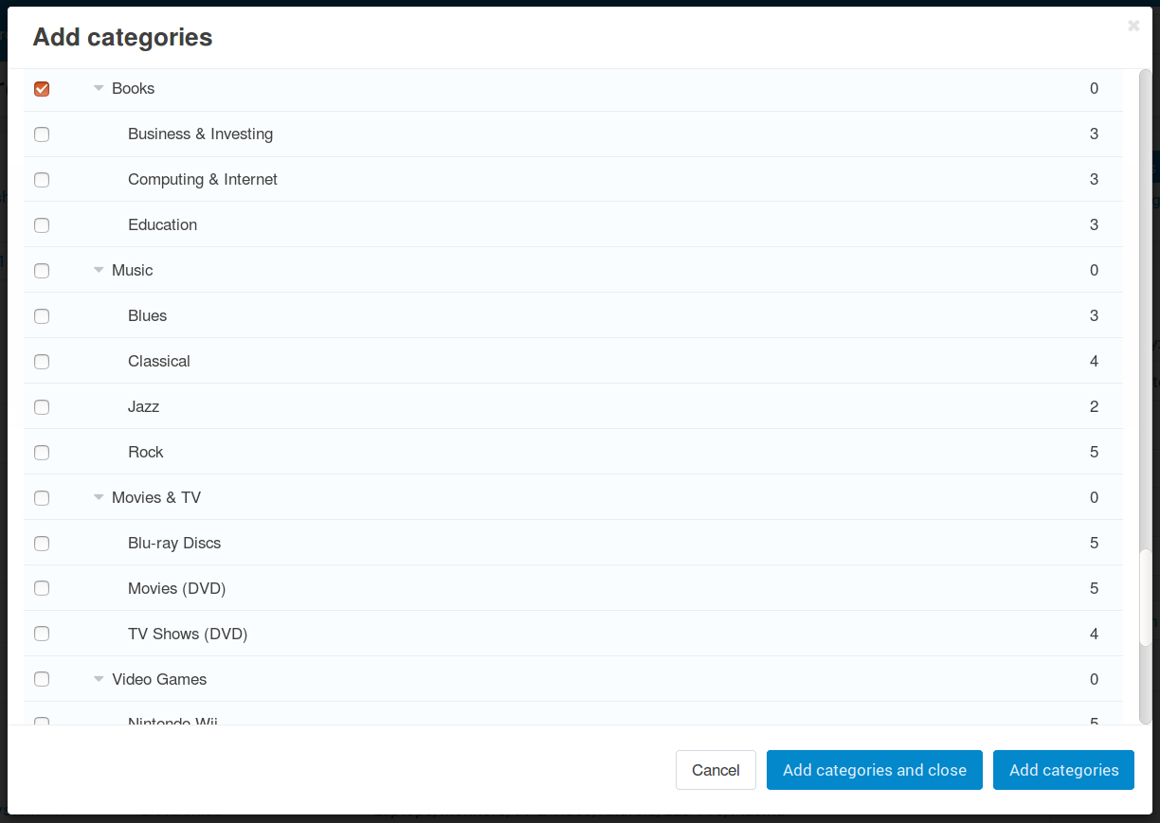Click the Rock category label
The image size is (1160, 823).
[x=146, y=452]
